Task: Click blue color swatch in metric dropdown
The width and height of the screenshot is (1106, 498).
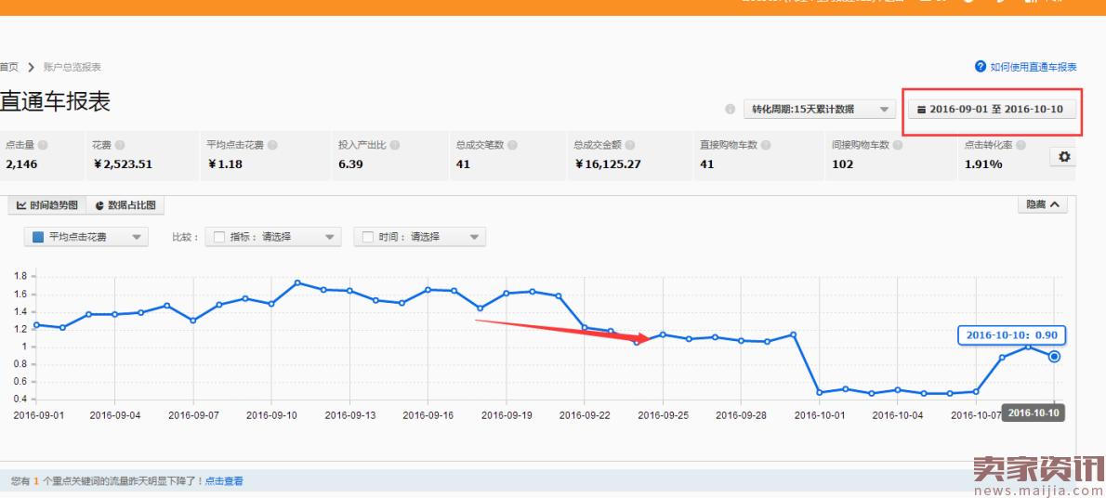Action: 38,237
